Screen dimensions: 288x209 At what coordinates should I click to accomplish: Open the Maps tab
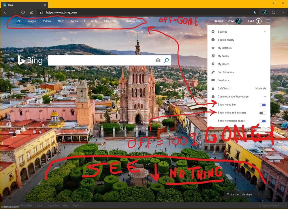pyautogui.click(x=61, y=21)
